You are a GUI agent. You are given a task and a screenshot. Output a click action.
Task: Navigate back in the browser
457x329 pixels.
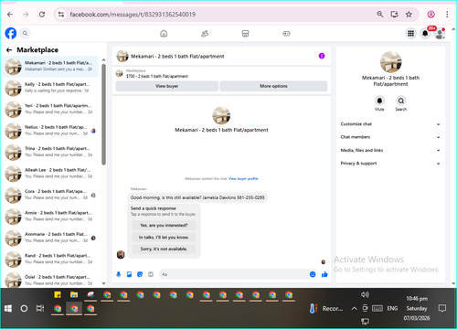pos(10,15)
